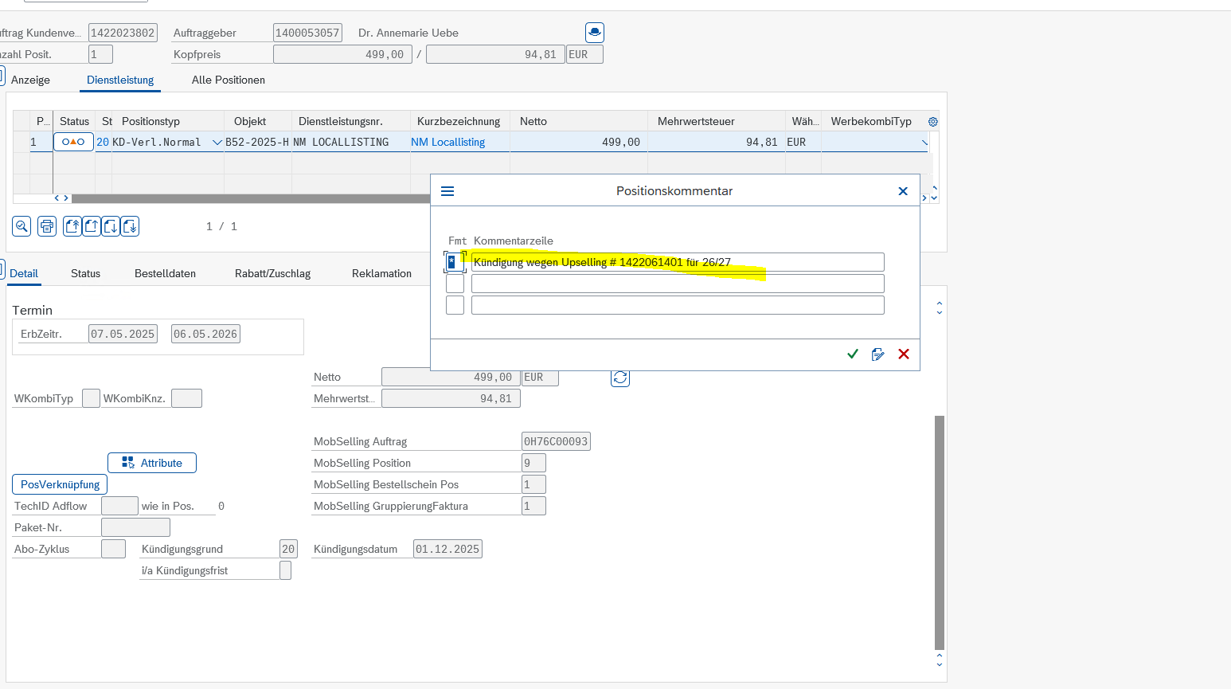This screenshot has width=1231, height=689.
Task: Click the Auftrag Kundenve. field 1422023802
Action: point(123,33)
